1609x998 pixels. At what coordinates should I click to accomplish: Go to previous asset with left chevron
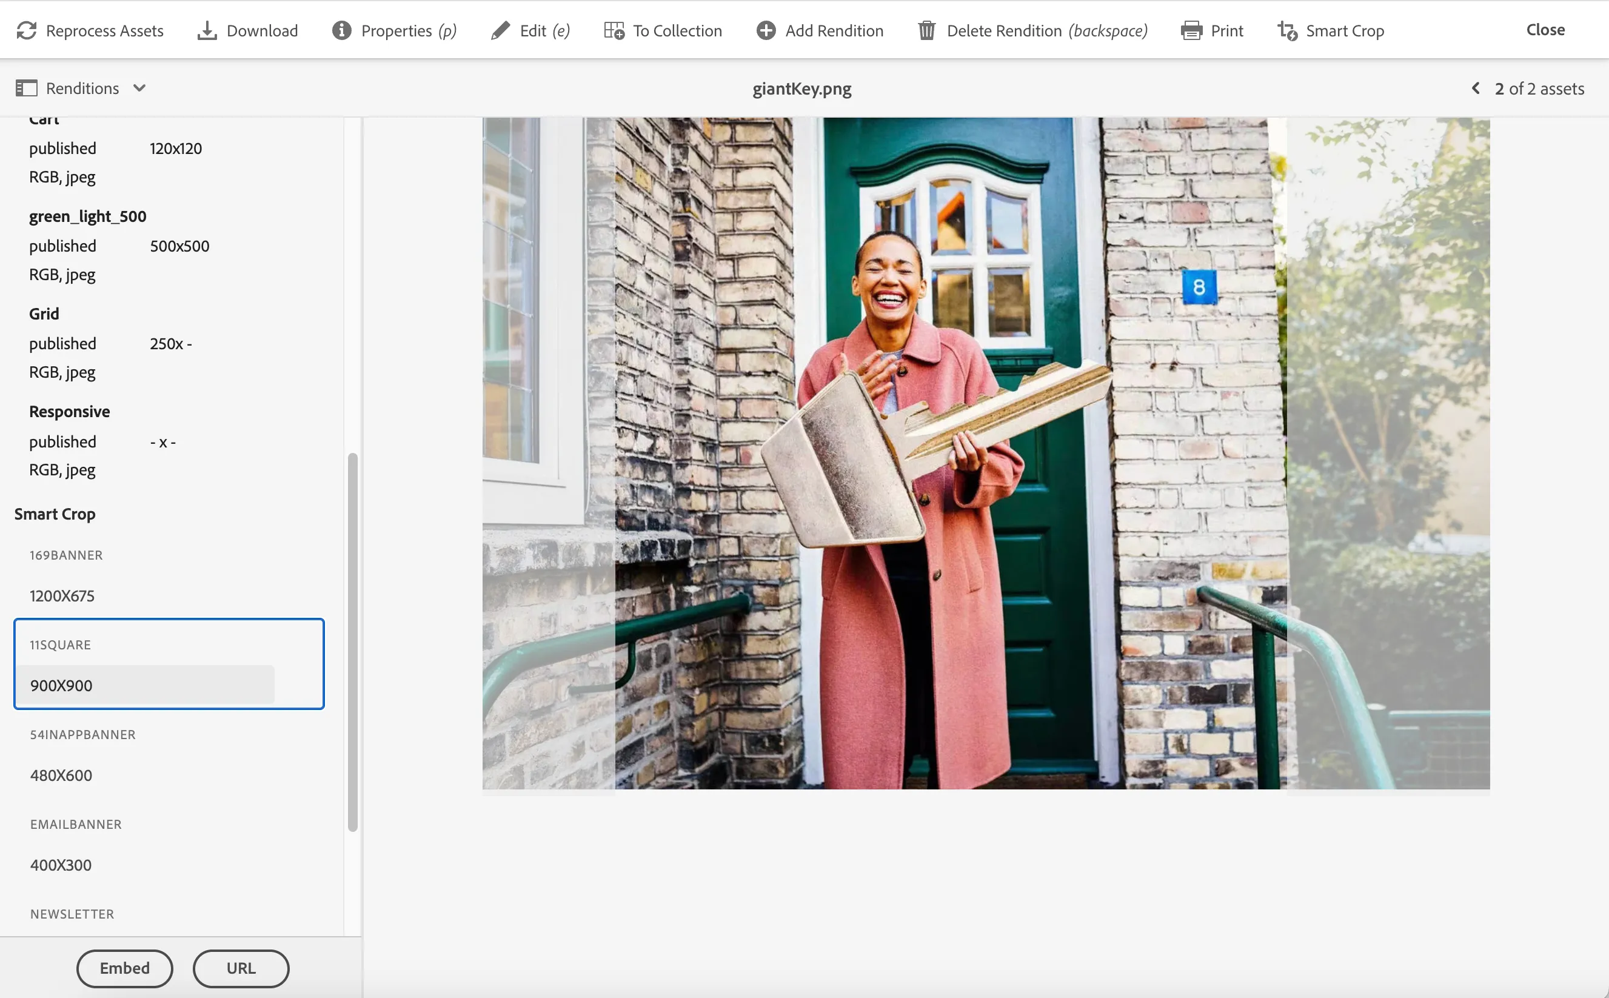pos(1476,89)
